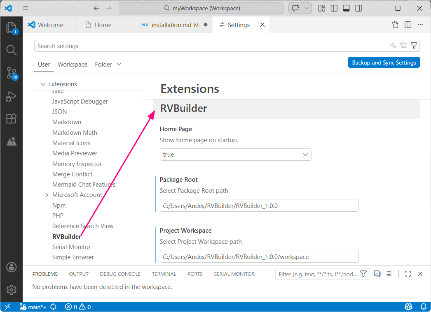Image resolution: width=431 pixels, height=312 pixels.
Task: Click the Package Root path input field
Action: point(259,205)
